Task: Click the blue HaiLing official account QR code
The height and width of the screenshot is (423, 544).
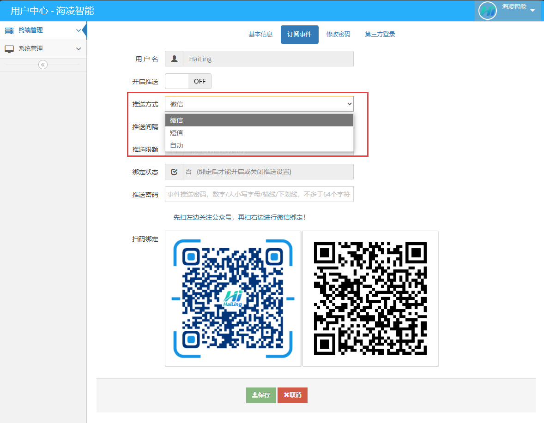Action: click(x=233, y=298)
